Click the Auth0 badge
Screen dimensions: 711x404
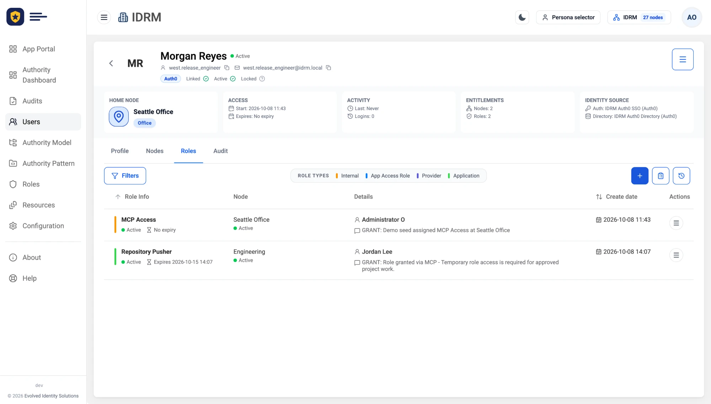[171, 79]
